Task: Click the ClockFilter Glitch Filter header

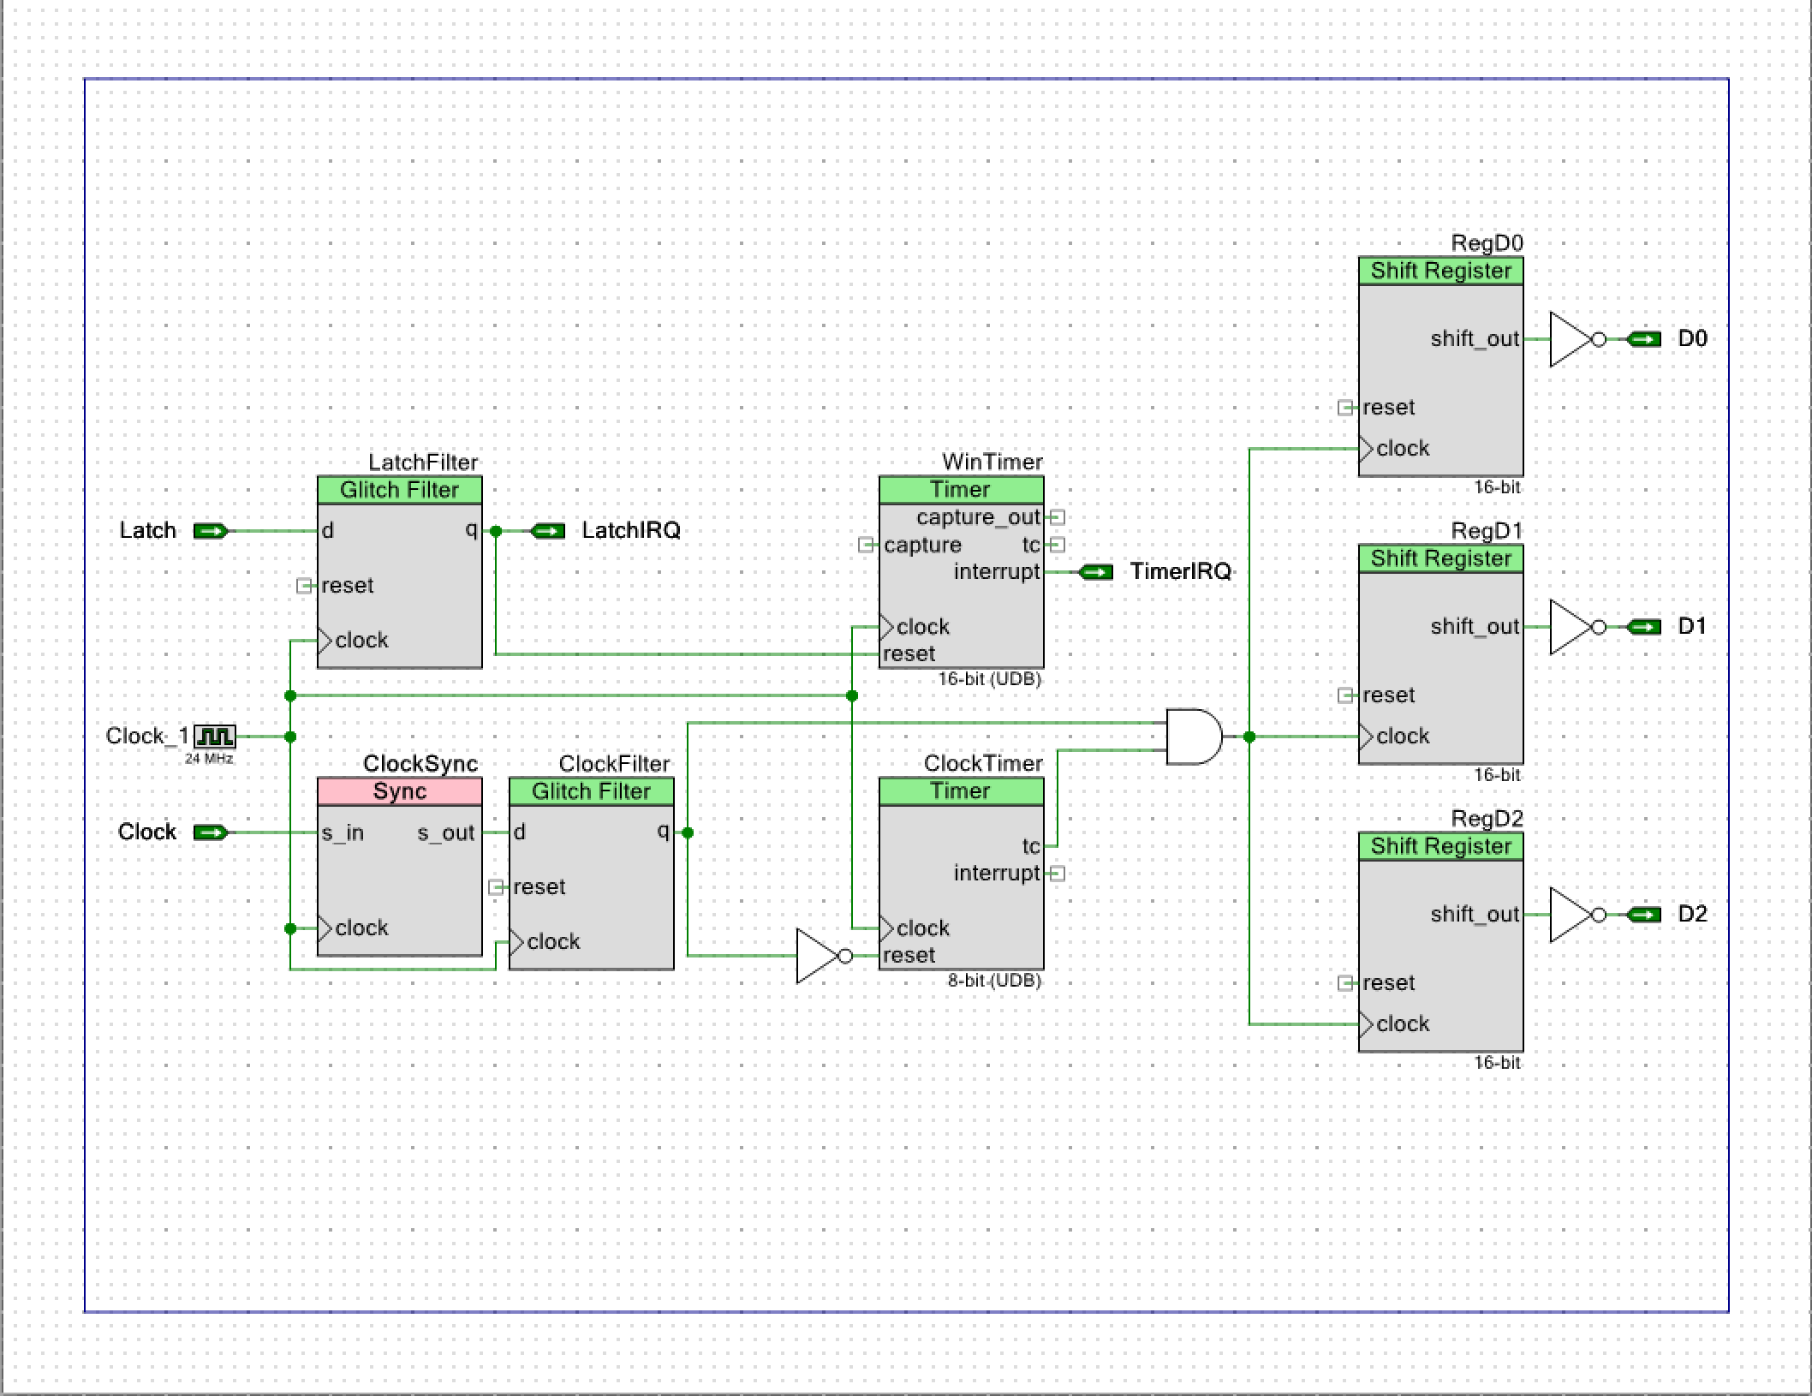Action: pos(591,791)
